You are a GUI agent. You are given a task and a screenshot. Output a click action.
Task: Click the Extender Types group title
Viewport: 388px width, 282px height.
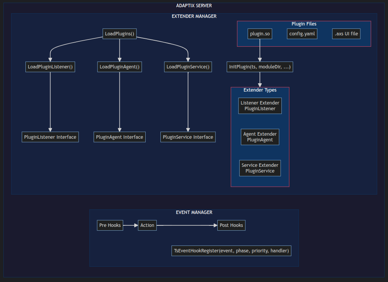point(260,90)
